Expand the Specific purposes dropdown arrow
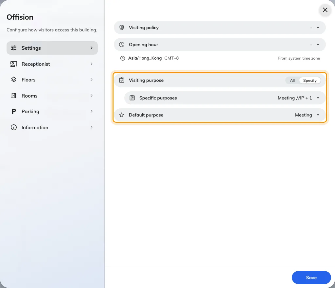The height and width of the screenshot is (288, 335). (x=318, y=98)
